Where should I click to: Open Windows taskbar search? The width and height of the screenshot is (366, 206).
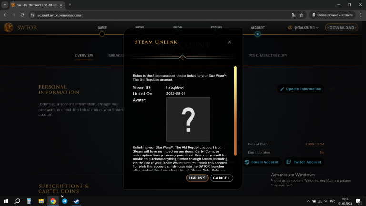click(x=17, y=201)
